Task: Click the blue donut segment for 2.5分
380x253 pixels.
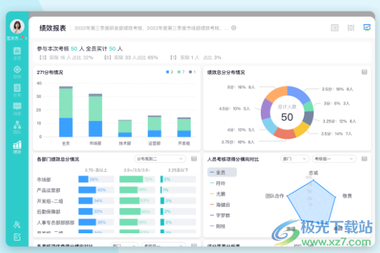Action: tap(299, 93)
